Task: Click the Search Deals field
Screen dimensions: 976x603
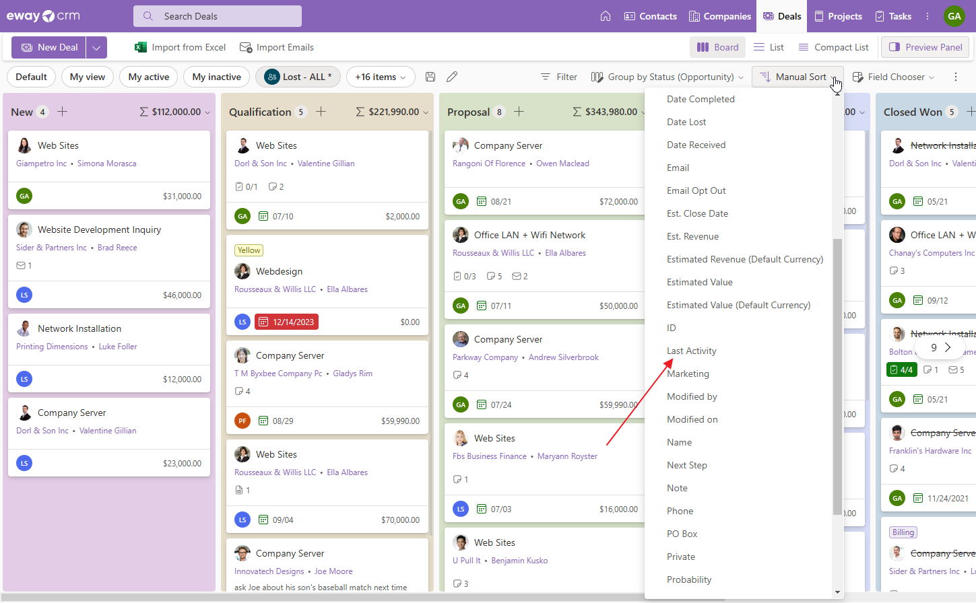Action: tap(218, 16)
